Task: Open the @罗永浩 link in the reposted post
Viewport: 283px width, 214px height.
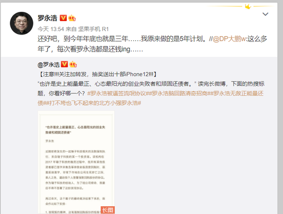Action: [x=48, y=64]
